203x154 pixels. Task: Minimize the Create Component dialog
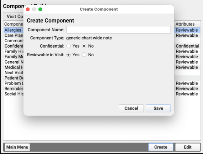(x=34, y=9)
